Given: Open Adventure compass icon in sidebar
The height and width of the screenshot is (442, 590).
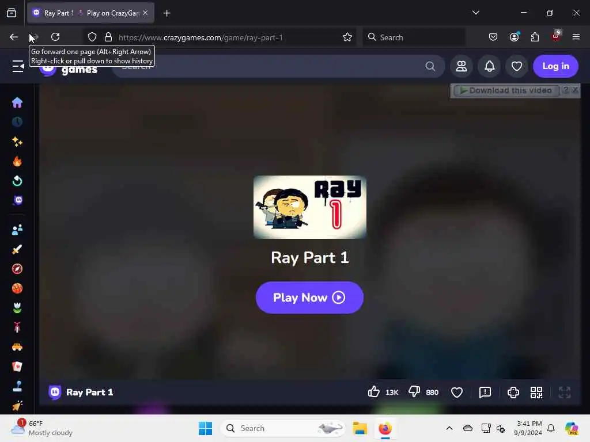Looking at the screenshot, I should pos(17,269).
